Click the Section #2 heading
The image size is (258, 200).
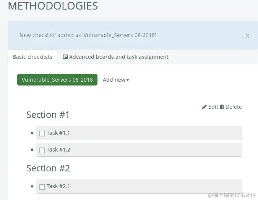pos(48,168)
